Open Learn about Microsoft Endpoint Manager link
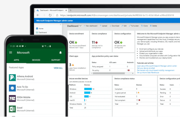Viewport: 180px width, 117px height. (x=157, y=66)
